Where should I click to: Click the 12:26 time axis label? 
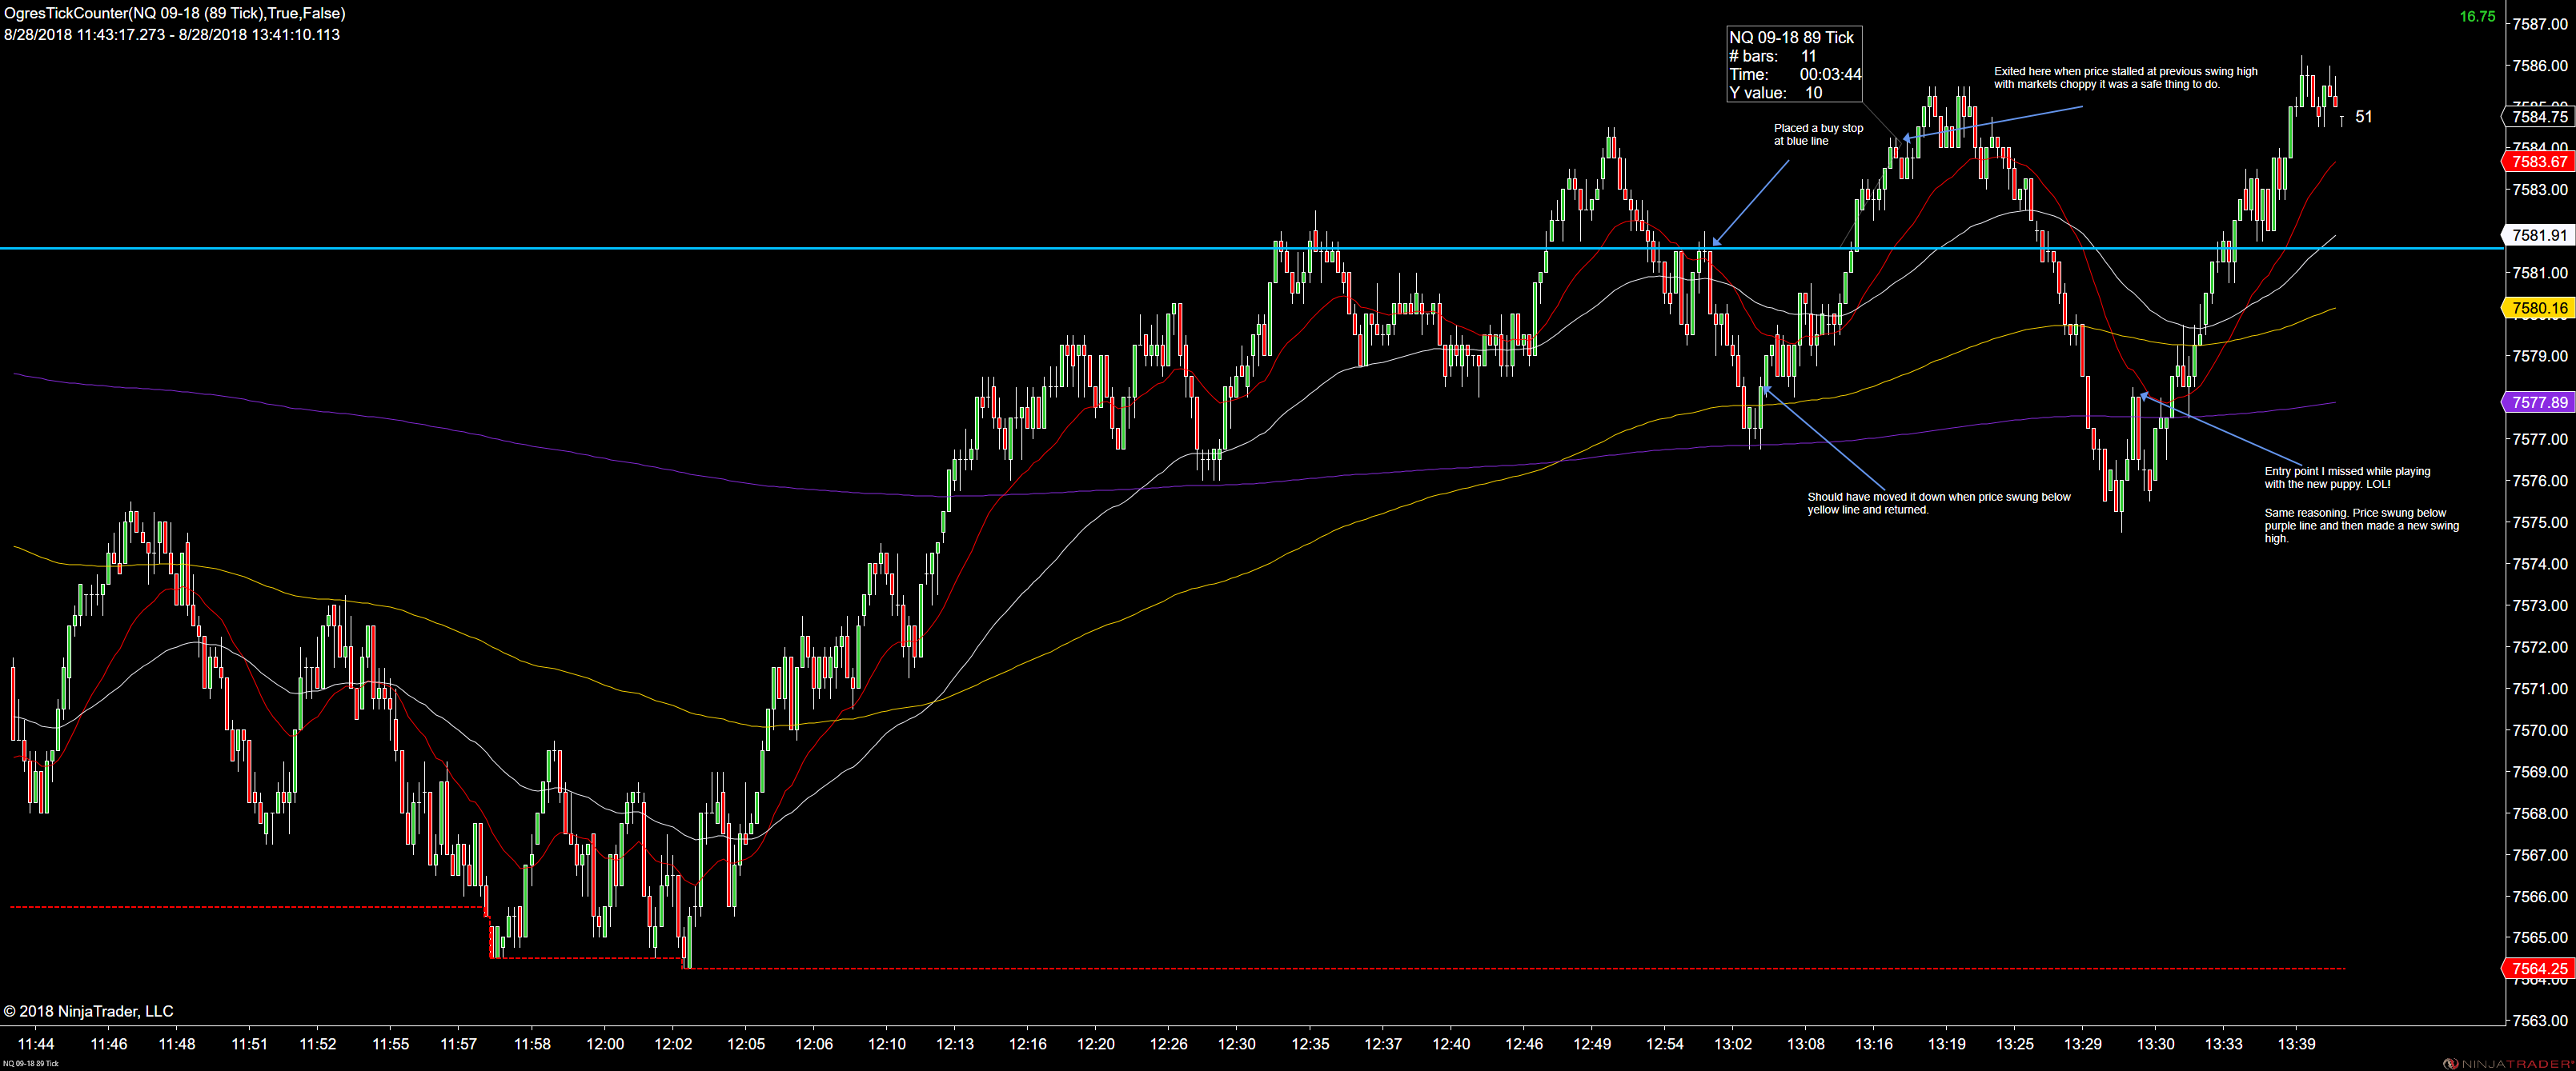(x=1168, y=1044)
